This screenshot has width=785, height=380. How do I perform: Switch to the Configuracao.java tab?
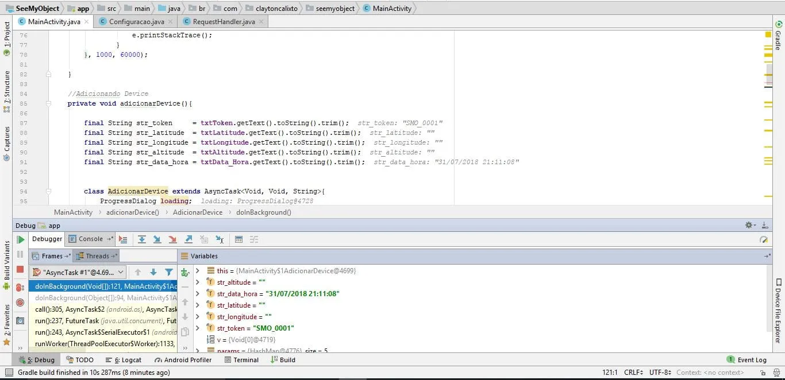point(136,22)
